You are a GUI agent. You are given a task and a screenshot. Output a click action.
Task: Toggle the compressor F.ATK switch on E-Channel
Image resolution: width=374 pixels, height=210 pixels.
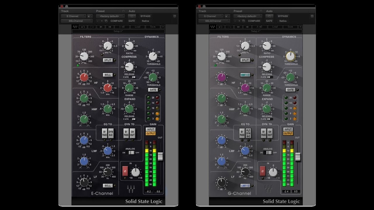tap(133, 77)
